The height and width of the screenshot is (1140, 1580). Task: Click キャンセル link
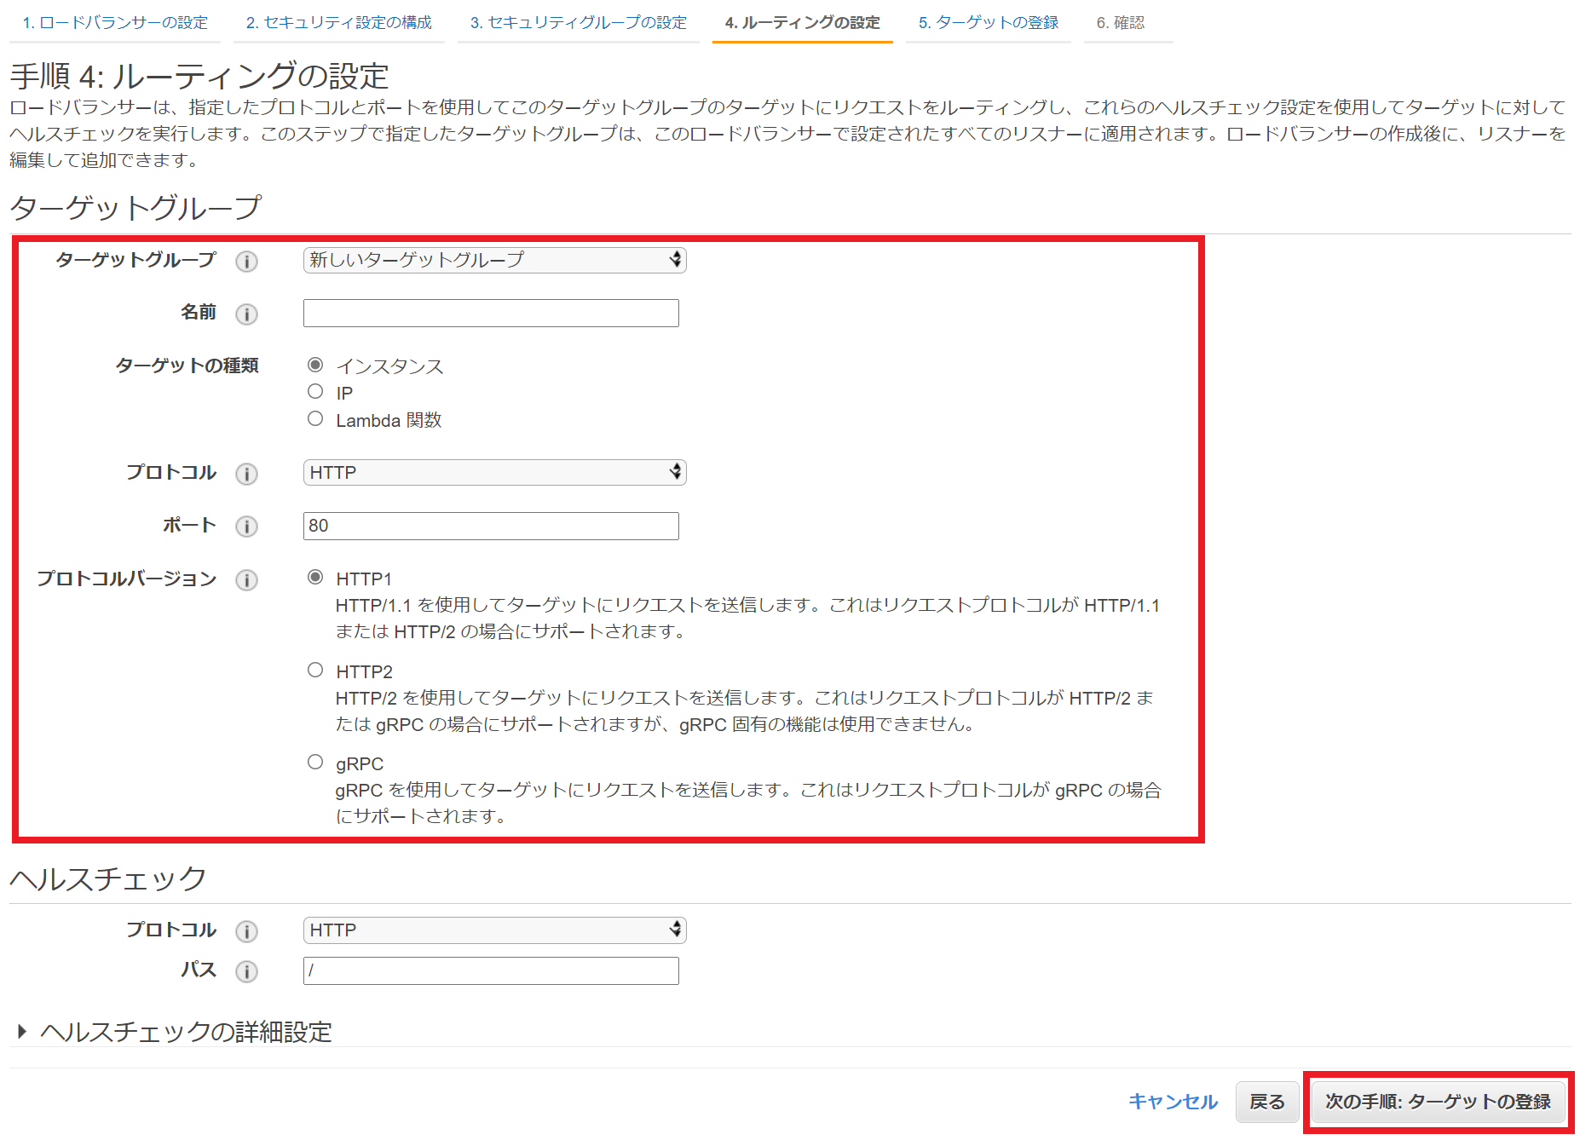pyautogui.click(x=1173, y=1102)
